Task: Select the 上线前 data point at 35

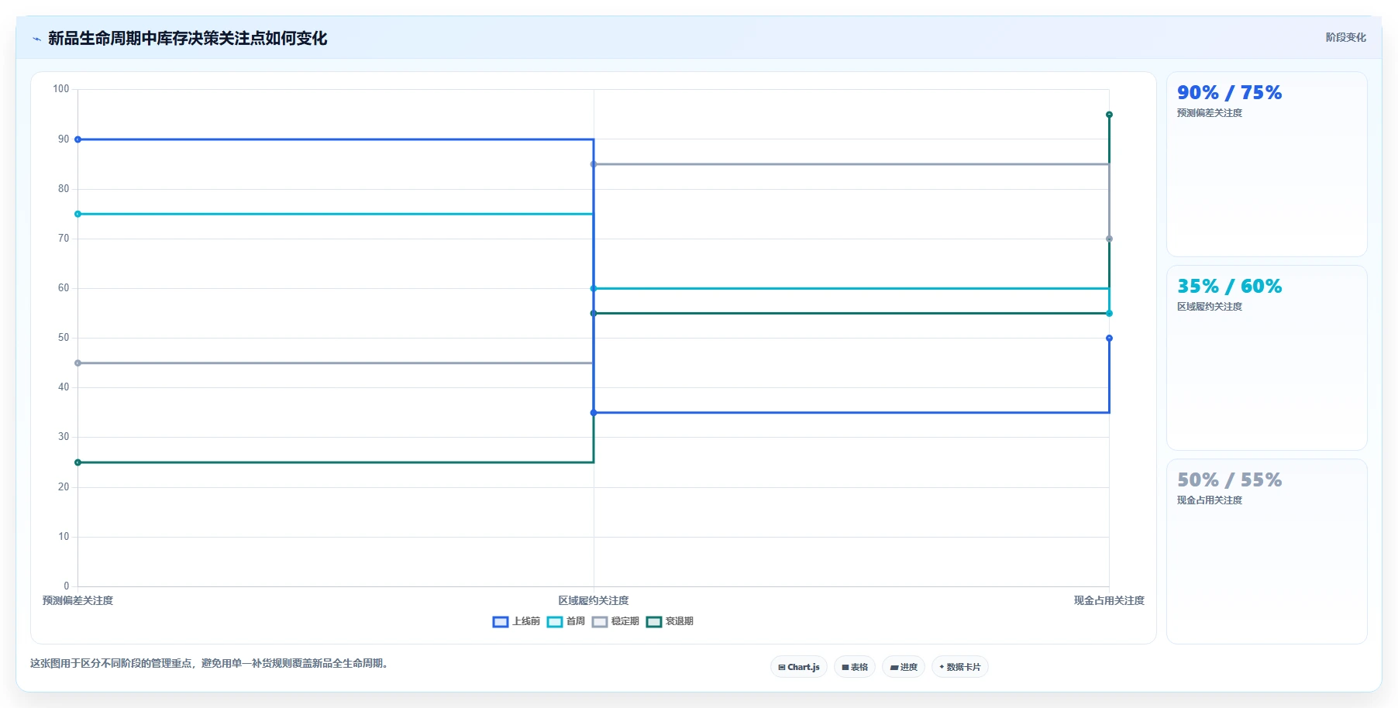Action: [x=594, y=413]
